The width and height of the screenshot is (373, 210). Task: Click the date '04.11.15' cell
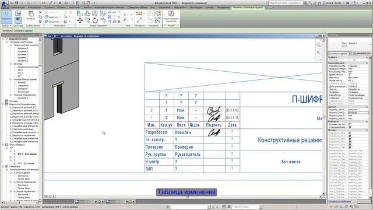point(232,118)
